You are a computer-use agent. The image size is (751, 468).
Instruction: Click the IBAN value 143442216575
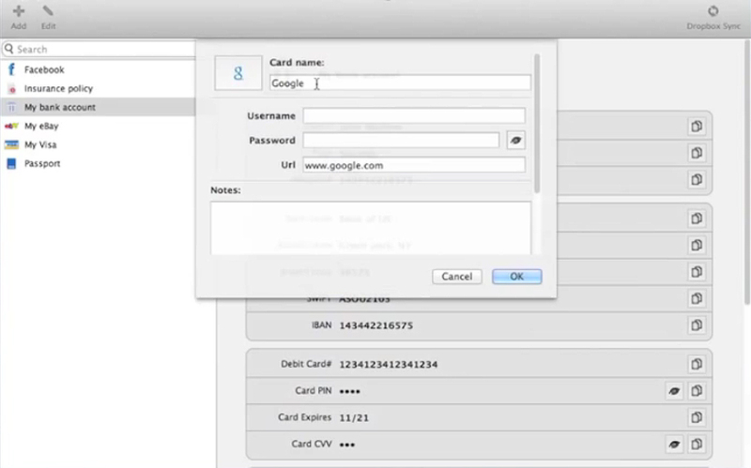pyautogui.click(x=376, y=325)
